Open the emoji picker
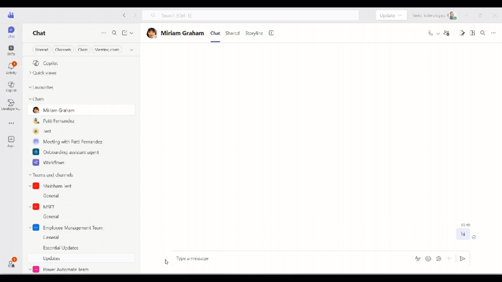This screenshot has height=282, width=502. pyautogui.click(x=428, y=258)
